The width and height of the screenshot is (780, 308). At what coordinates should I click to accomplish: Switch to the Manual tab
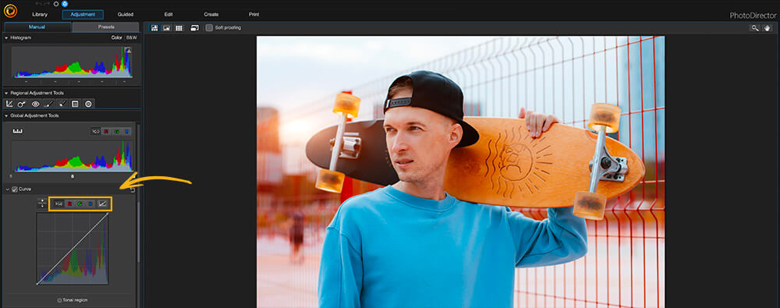pos(37,27)
